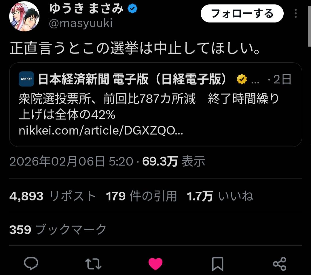
Task: Tap the repost arrows icon
Action: [x=93, y=264]
